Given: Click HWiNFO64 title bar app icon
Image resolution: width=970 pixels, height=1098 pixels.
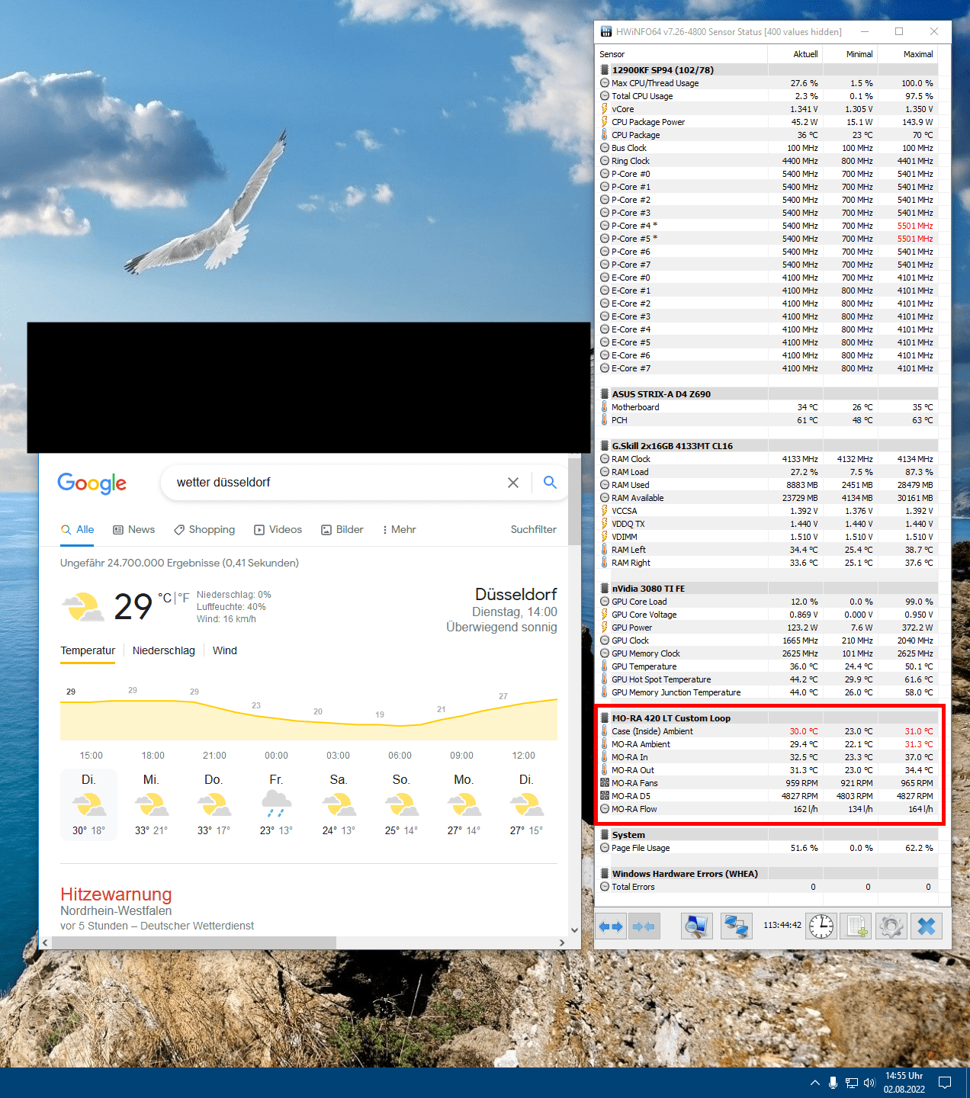Looking at the screenshot, I should (606, 32).
